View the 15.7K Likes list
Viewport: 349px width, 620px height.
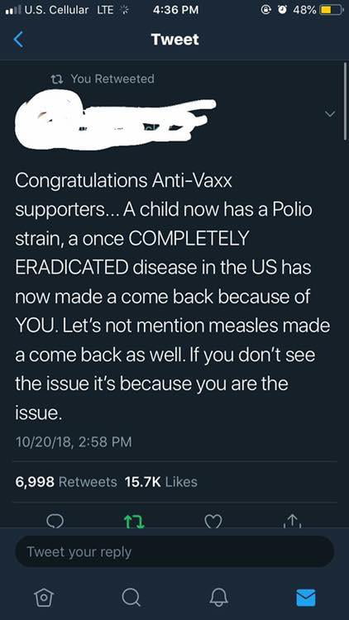160,482
